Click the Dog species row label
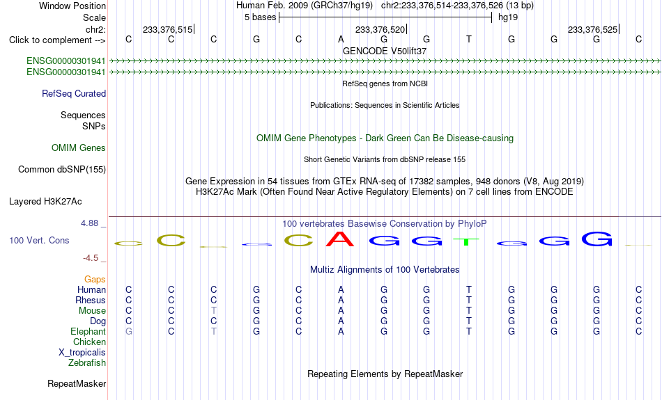662x400 pixels. pos(98,321)
